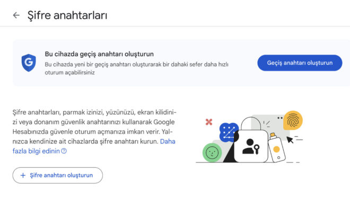
Task: Click the plus icon in Şifre anahtarı button
Action: point(23,175)
